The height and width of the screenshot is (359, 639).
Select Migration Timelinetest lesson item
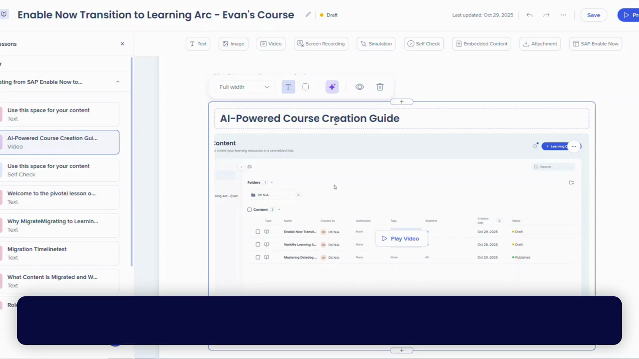coord(59,253)
